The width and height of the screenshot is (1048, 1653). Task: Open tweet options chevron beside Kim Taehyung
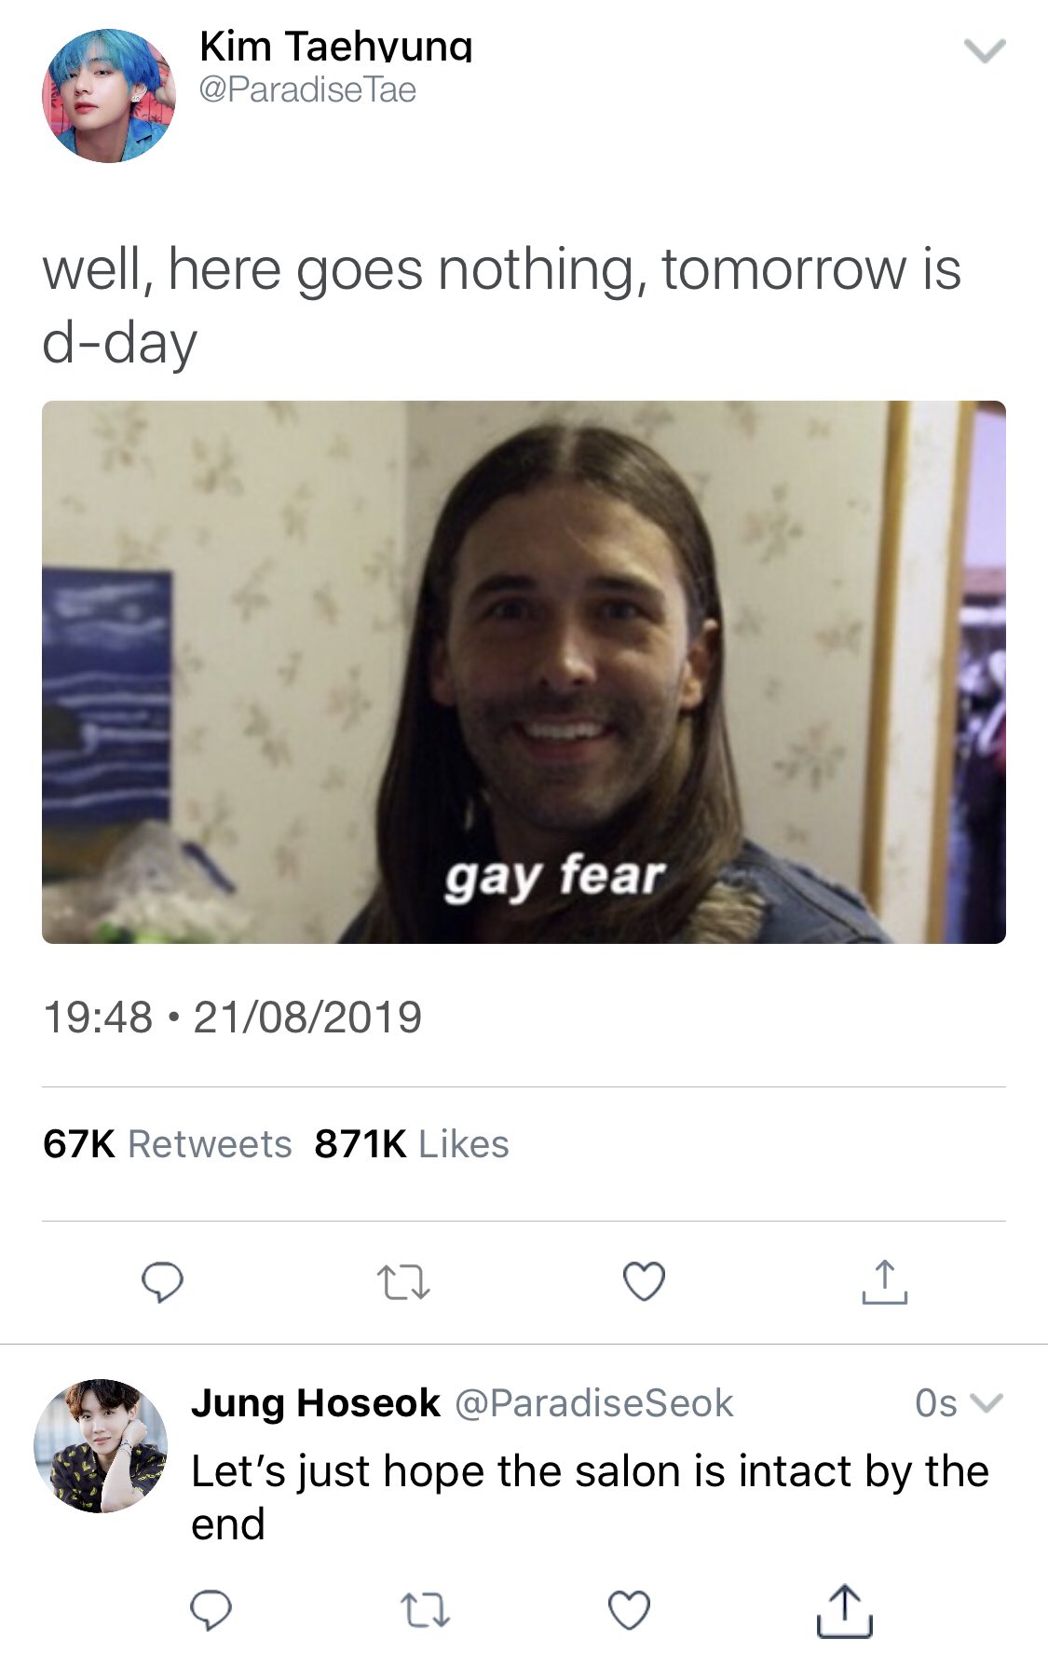point(985,50)
